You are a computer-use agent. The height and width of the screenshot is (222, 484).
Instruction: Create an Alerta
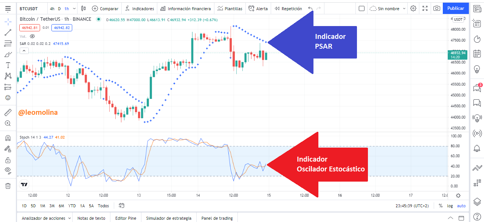tap(258, 8)
